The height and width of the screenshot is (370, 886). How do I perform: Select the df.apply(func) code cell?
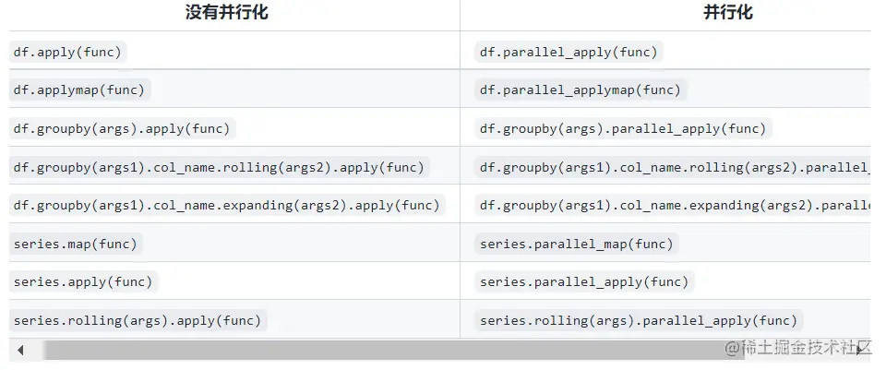coord(67,53)
